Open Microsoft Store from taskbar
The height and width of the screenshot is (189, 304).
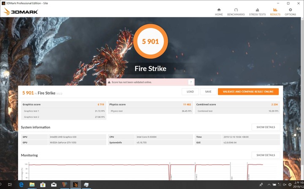point(43,185)
